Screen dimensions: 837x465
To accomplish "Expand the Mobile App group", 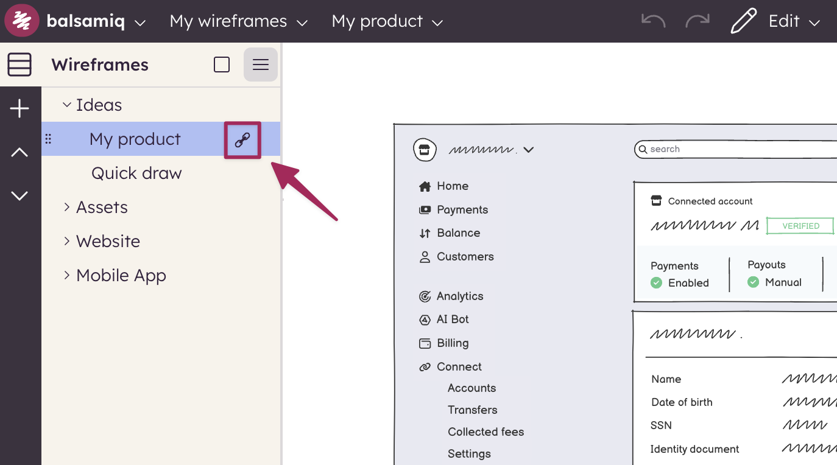I will click(67, 276).
